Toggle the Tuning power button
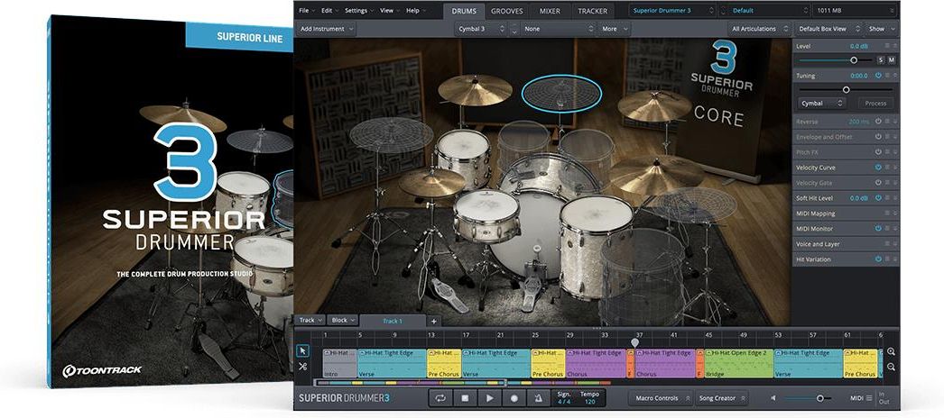This screenshot has height=418, width=944. pos(878,76)
